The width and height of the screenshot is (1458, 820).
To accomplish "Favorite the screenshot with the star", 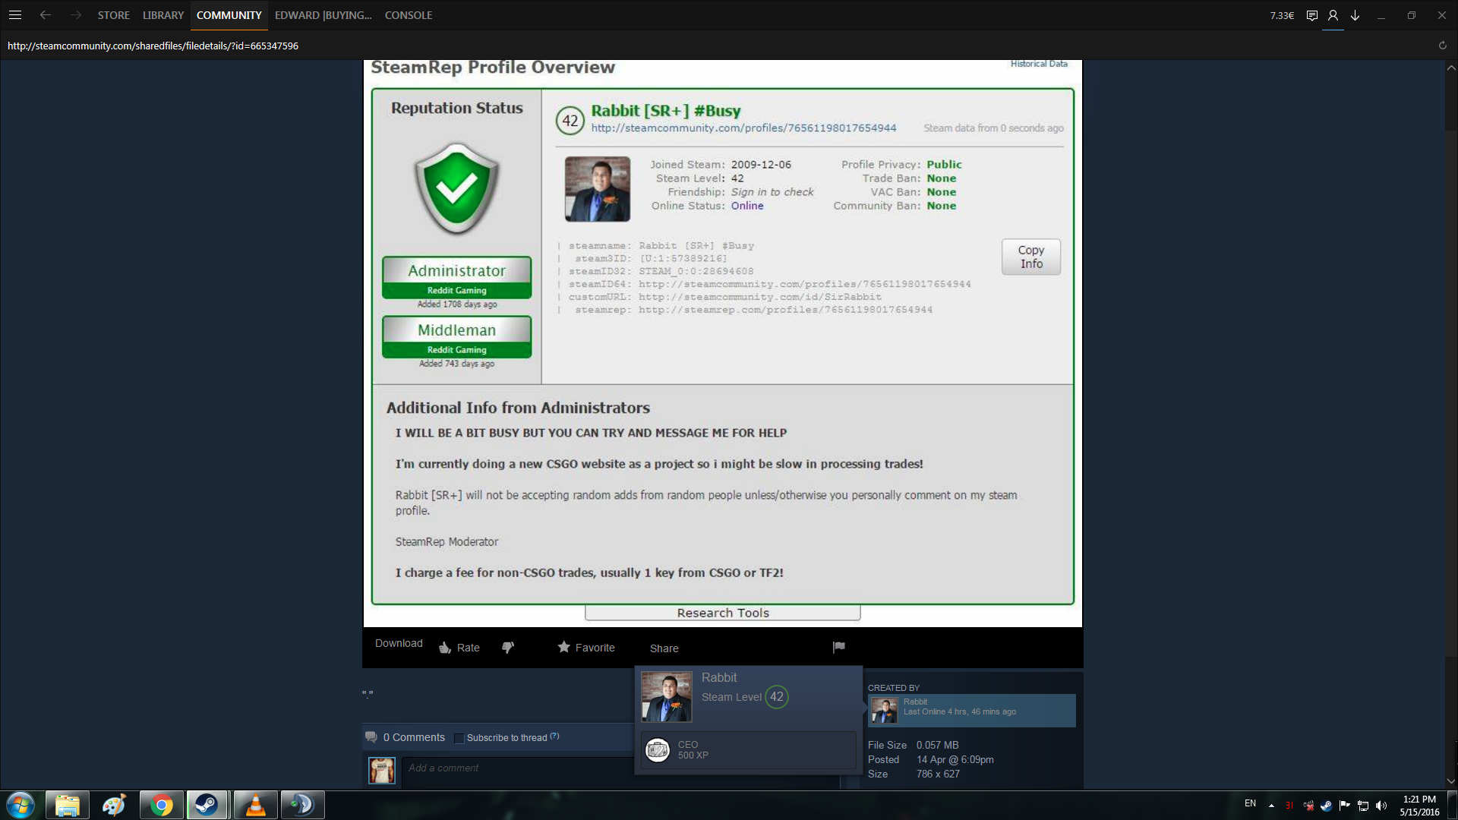I will [x=586, y=648].
